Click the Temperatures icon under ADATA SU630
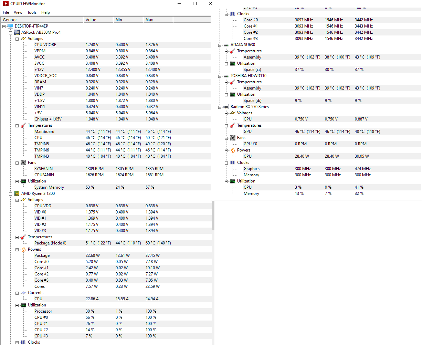Screen dimensions: 424x345 pos(233,51)
